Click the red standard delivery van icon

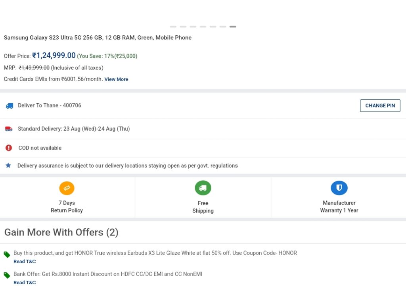click(9, 129)
